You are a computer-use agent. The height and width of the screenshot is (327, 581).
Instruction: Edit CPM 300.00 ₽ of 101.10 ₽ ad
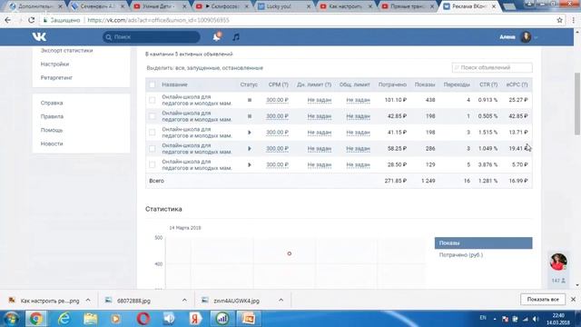[277, 100]
